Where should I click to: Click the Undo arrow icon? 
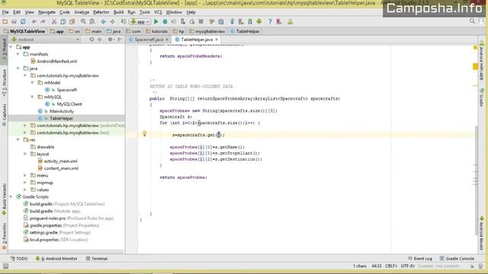(34, 21)
